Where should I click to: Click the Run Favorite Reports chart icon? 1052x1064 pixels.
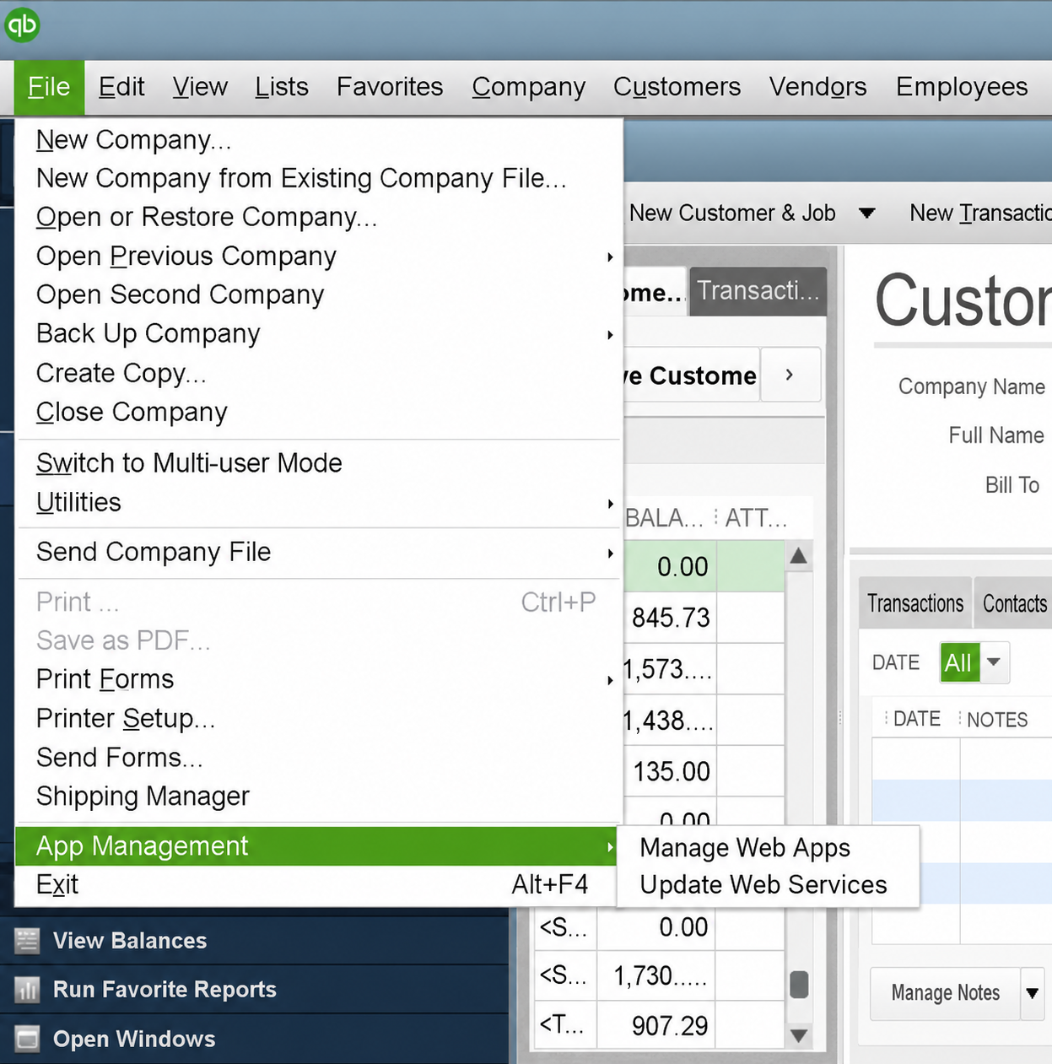pyautogui.click(x=27, y=989)
